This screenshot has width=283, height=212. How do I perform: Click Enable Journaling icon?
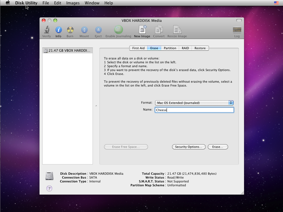pos(118,30)
